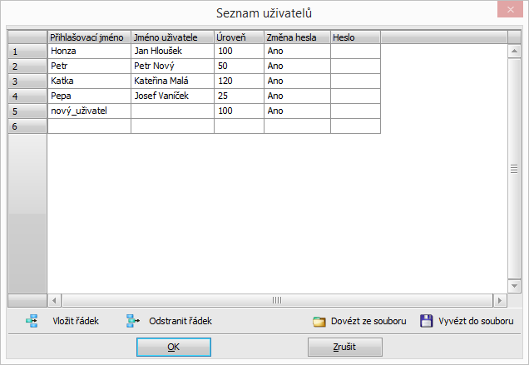Screen dimensions: 529x365
Task: Click the Přihlašovací jméno column header
Action: click(x=89, y=37)
